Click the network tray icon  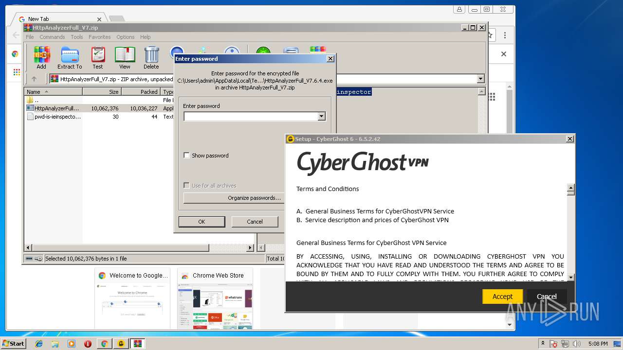(x=565, y=344)
